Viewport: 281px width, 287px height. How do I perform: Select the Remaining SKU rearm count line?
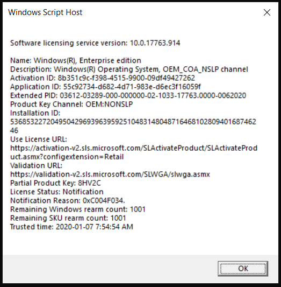(x=68, y=218)
